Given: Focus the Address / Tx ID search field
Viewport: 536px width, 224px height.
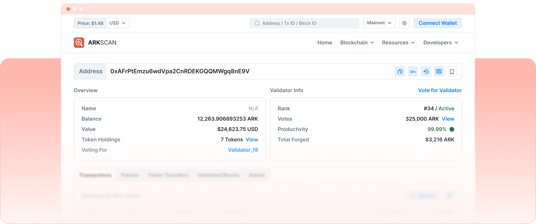Looking at the screenshot, I should pyautogui.click(x=306, y=23).
